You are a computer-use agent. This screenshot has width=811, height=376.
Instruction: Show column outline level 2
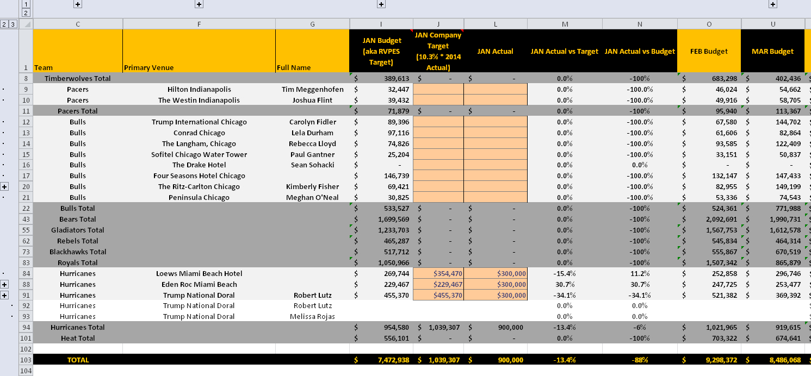(x=26, y=12)
